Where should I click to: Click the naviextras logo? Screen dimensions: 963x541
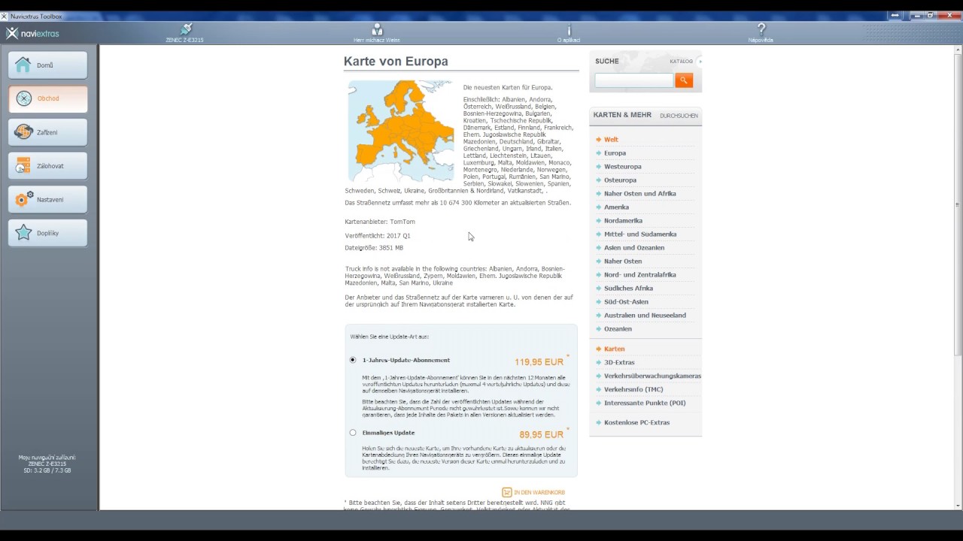[x=32, y=33]
